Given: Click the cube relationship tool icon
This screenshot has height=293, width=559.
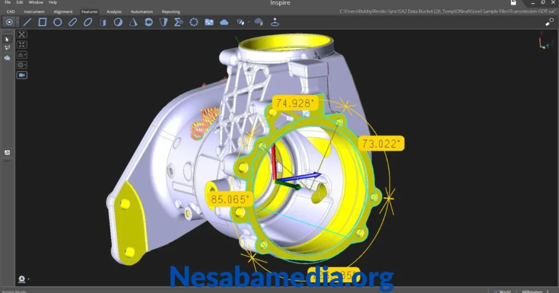Looking at the screenshot, I should point(240,22).
